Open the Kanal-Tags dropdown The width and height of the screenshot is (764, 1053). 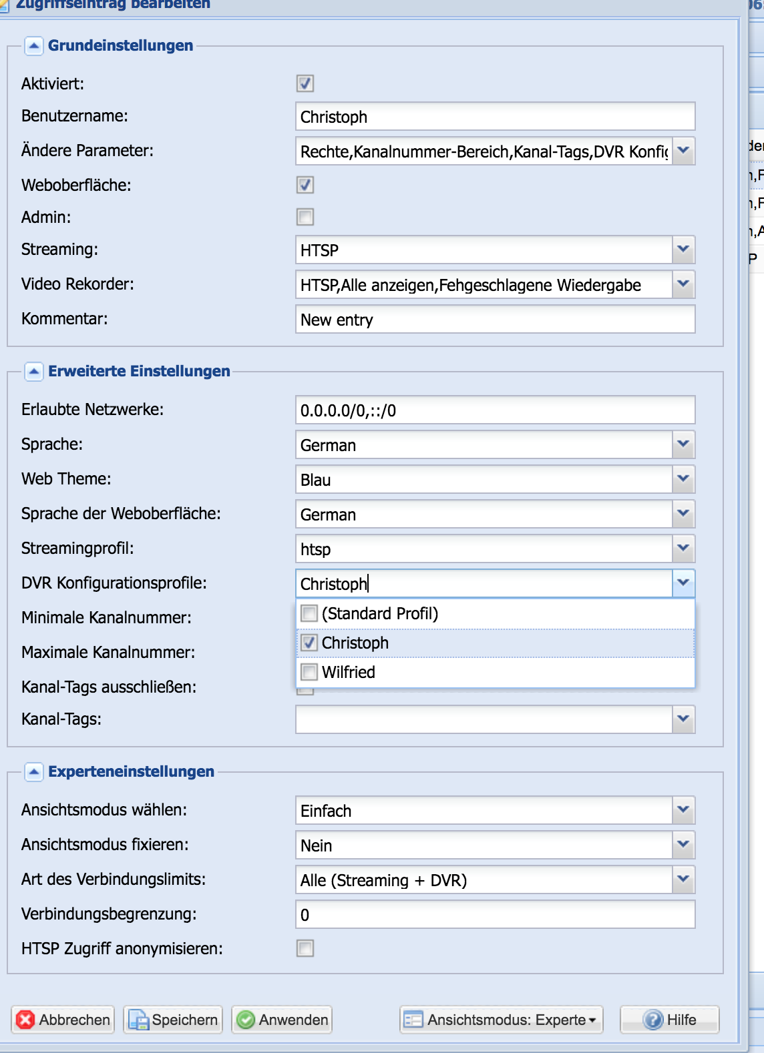coord(683,719)
